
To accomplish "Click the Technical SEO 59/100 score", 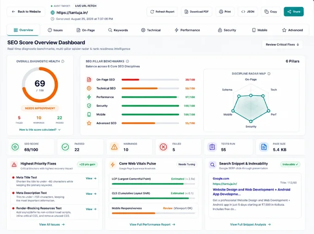I will click(190, 88).
